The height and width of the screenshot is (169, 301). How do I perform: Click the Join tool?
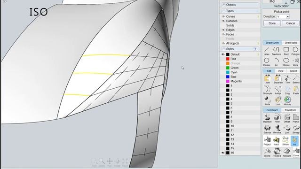pos(268,79)
